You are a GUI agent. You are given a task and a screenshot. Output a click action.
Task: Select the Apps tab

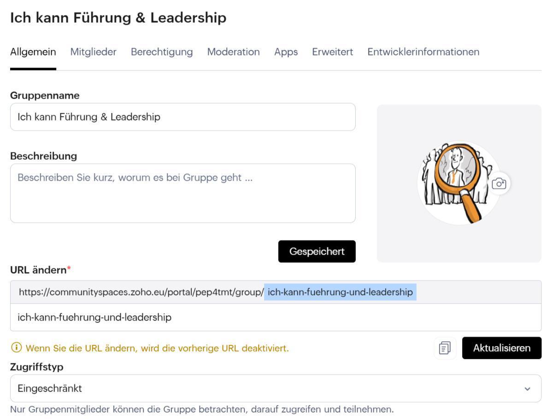286,52
